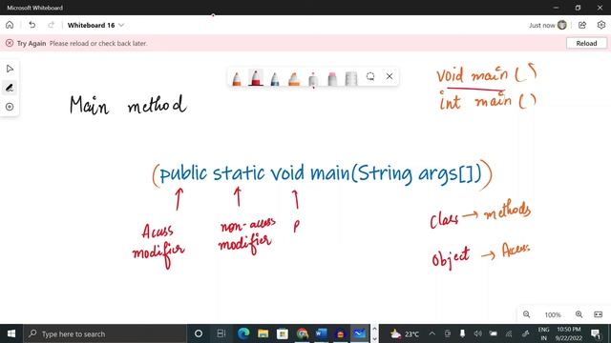Open Task View on the taskbar

pyautogui.click(x=221, y=333)
